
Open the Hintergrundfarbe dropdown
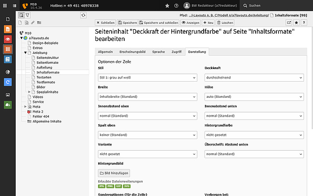[x=254, y=135]
